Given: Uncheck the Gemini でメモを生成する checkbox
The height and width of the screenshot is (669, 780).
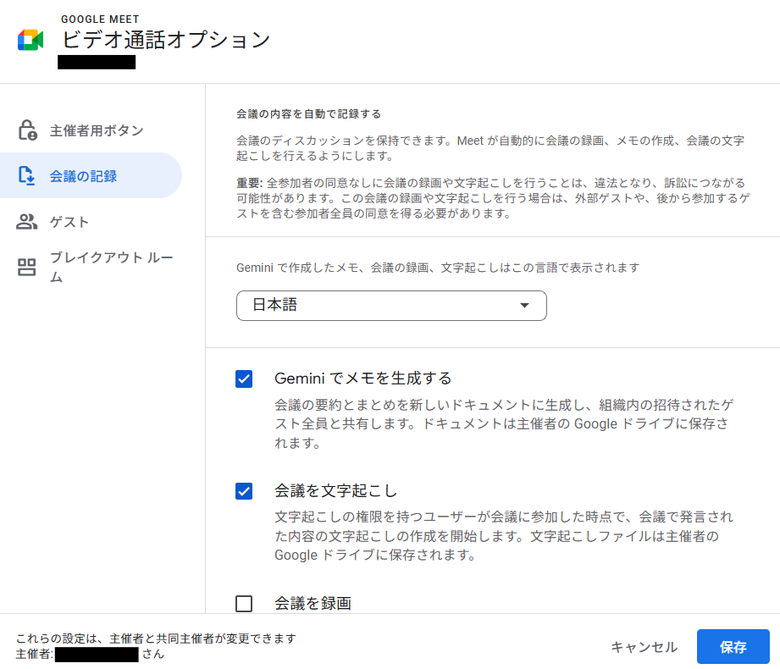Looking at the screenshot, I should click(x=244, y=379).
